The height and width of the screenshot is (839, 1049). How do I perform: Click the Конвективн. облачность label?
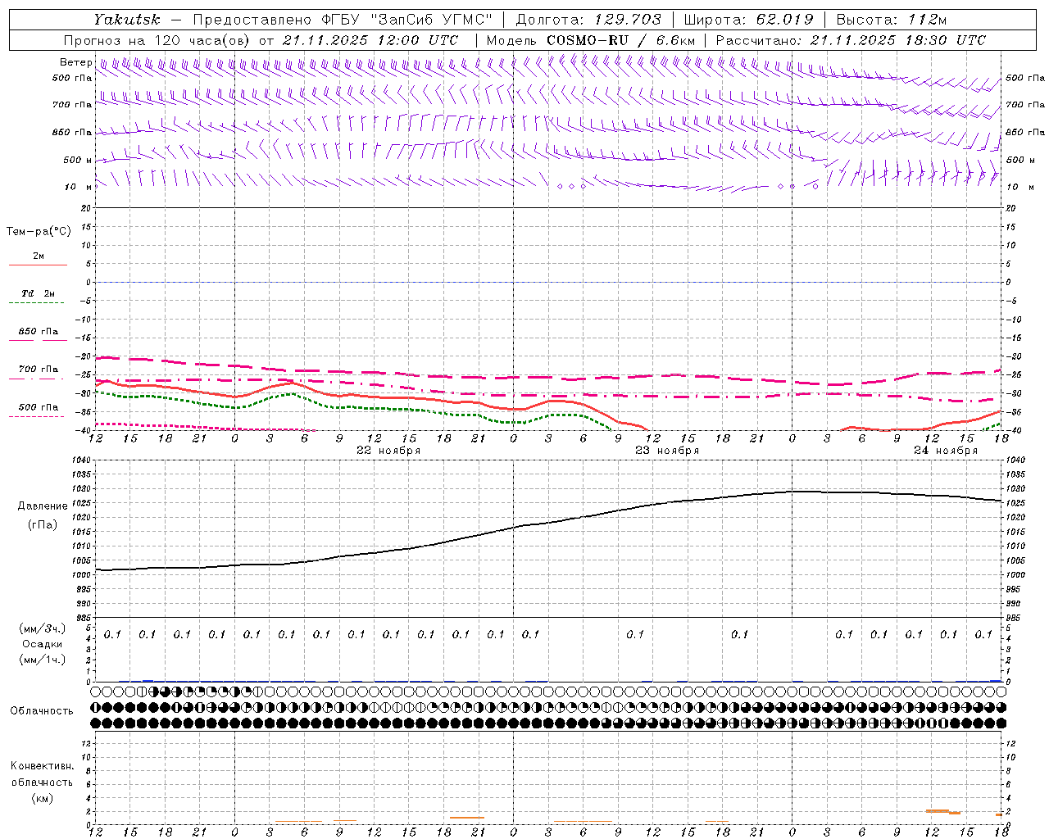[42, 774]
